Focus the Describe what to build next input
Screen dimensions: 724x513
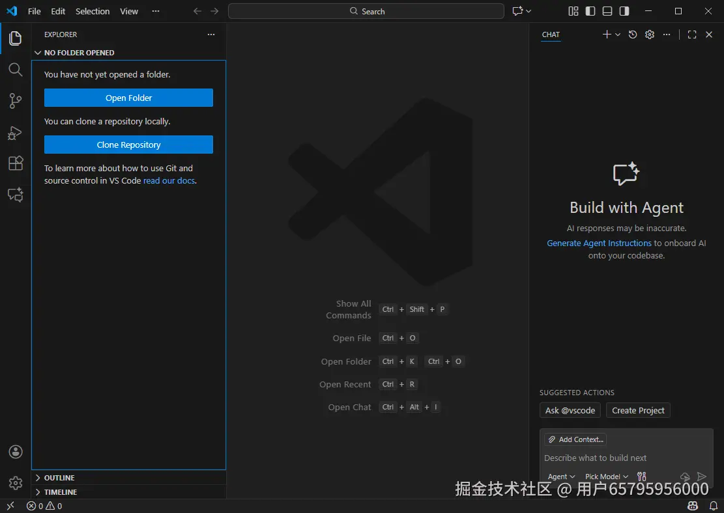(626, 458)
